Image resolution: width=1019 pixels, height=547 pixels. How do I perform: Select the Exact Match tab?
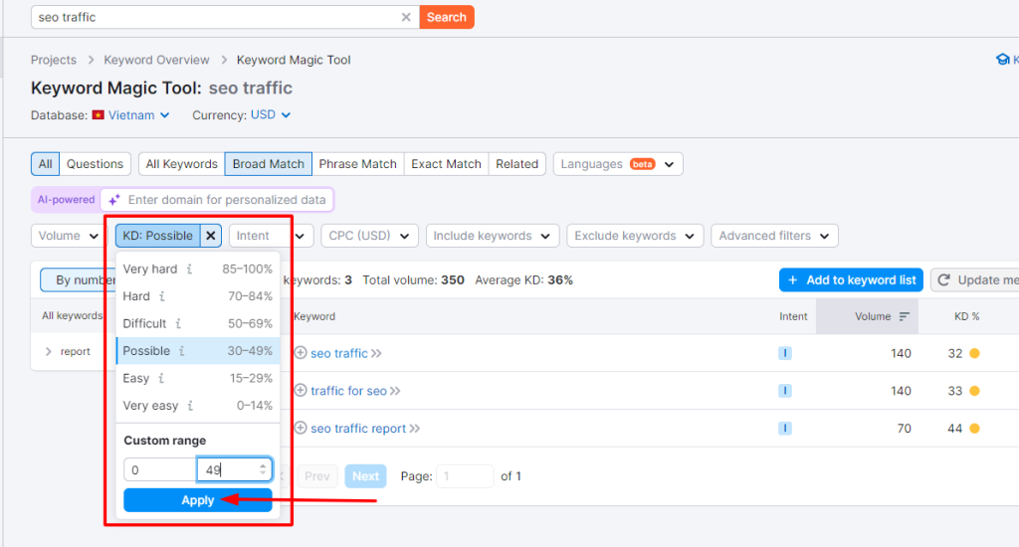[446, 164]
